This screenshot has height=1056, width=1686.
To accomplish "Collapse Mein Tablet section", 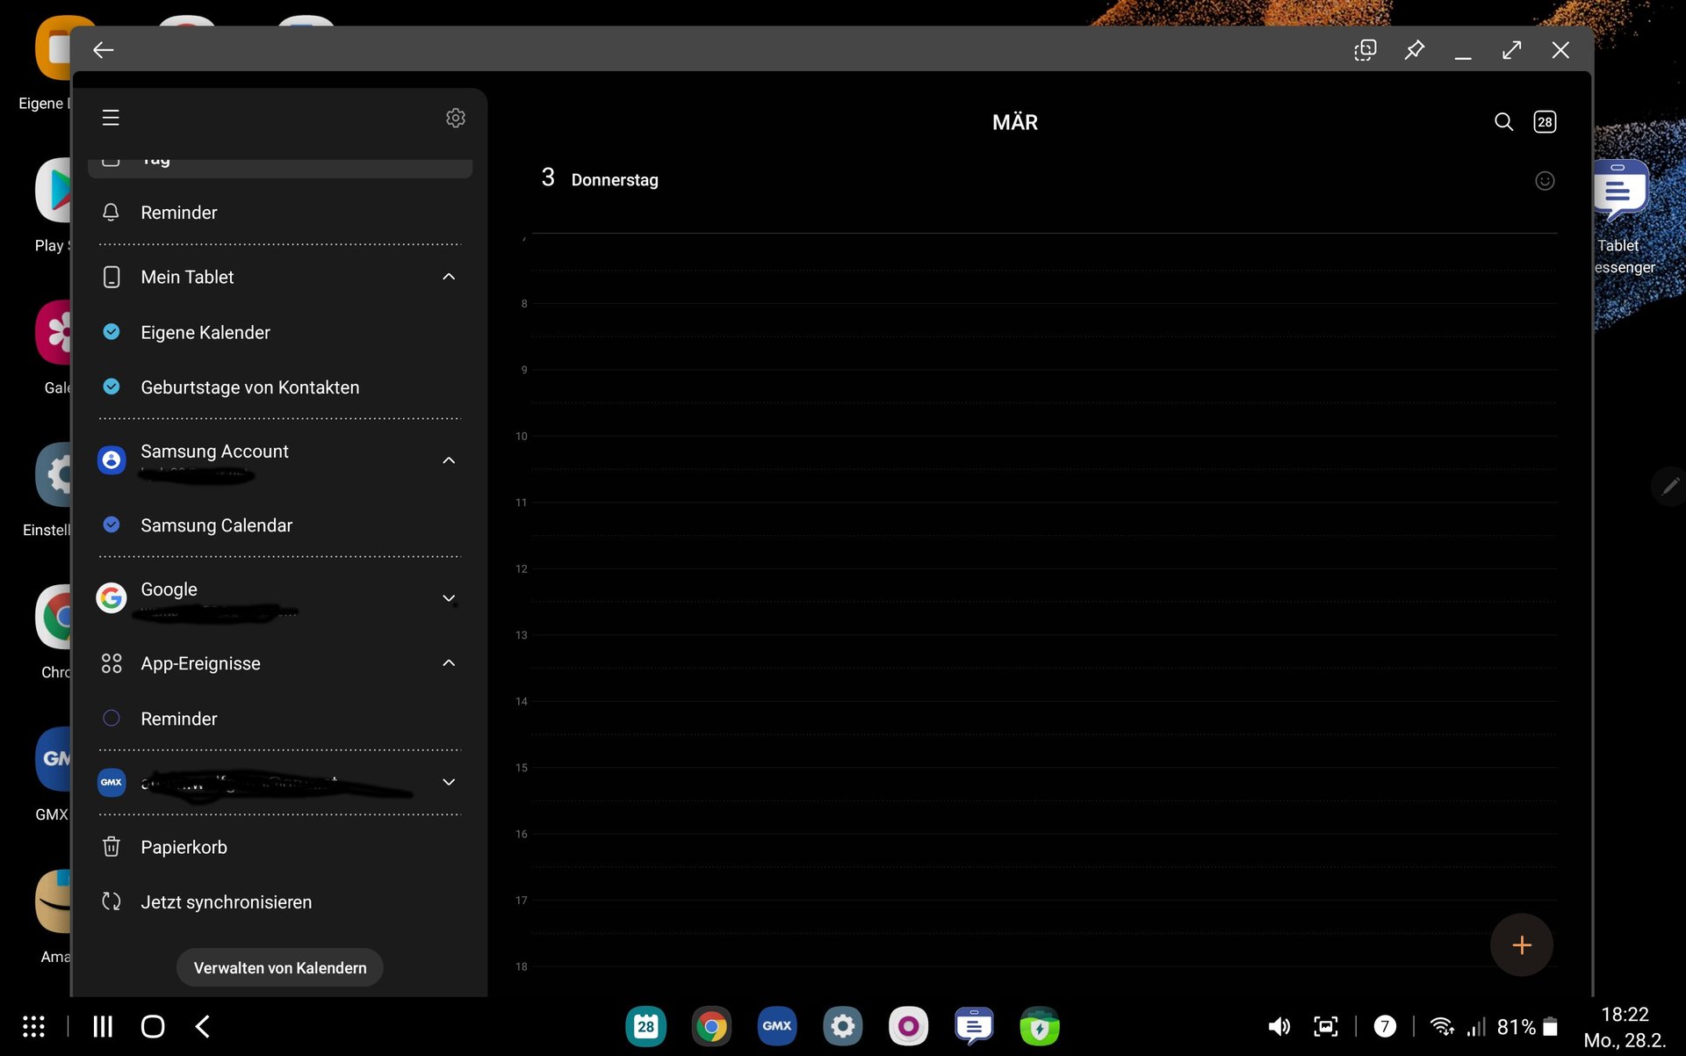I will coord(449,277).
